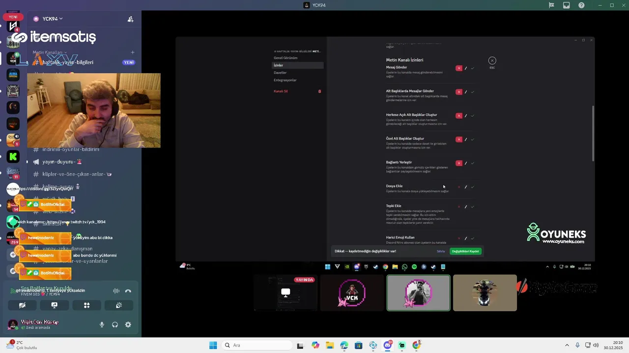The height and width of the screenshot is (353, 629).
Task: Select the YAYINDA live stream thumbnail
Action: pos(286,293)
